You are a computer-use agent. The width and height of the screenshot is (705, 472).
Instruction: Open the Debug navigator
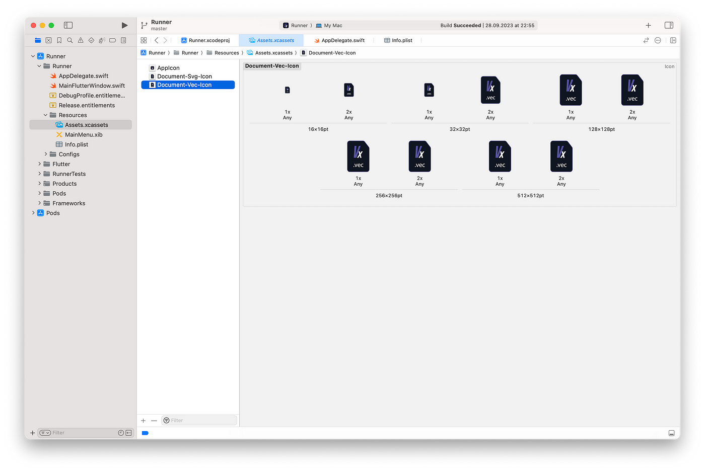pyautogui.click(x=103, y=40)
